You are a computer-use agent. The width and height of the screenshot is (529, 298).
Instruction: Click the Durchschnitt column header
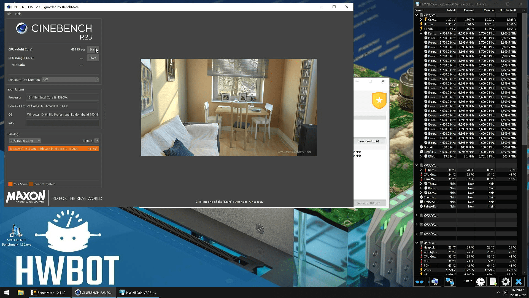(x=506, y=10)
